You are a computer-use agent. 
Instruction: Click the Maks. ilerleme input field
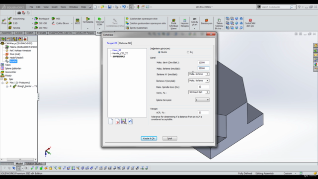203,69
